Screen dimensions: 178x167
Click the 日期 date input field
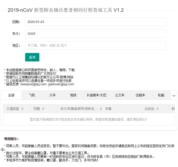[x=96, y=22]
